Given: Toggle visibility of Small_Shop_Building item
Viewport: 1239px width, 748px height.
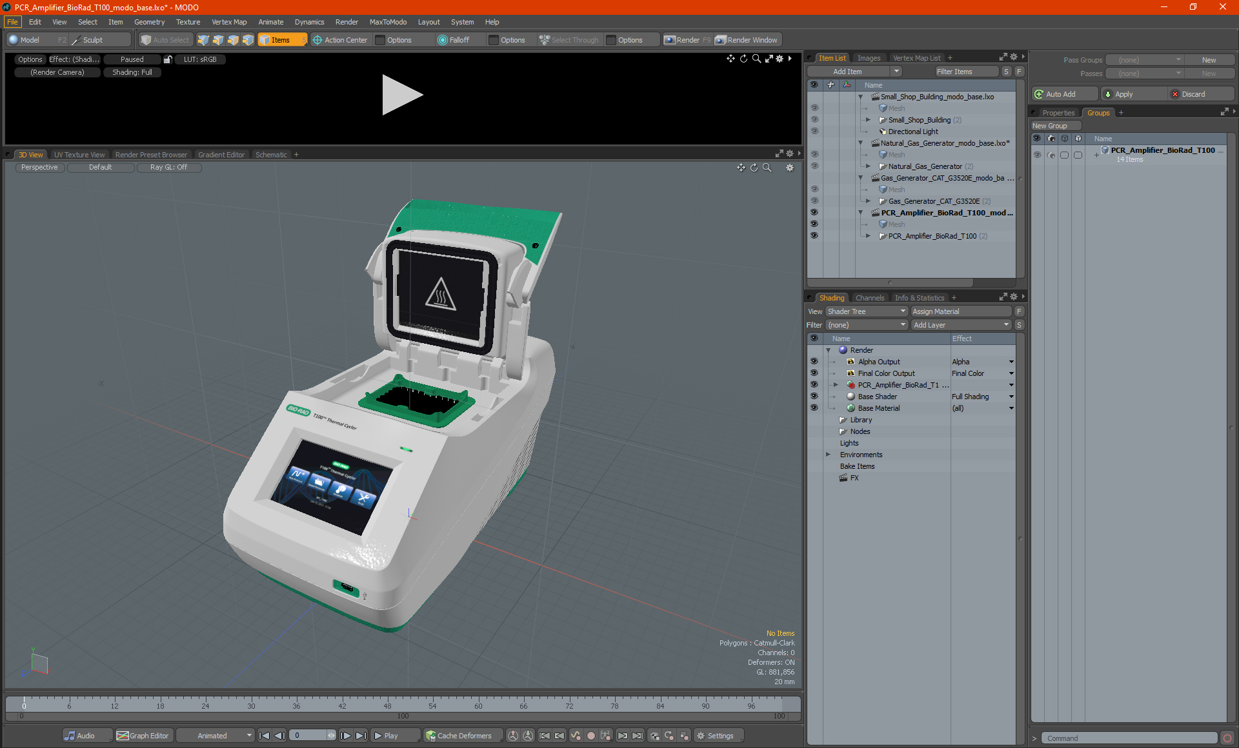Looking at the screenshot, I should pos(814,120).
